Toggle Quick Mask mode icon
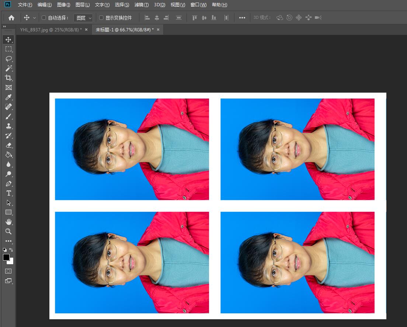The height and width of the screenshot is (327, 407). [x=8, y=271]
